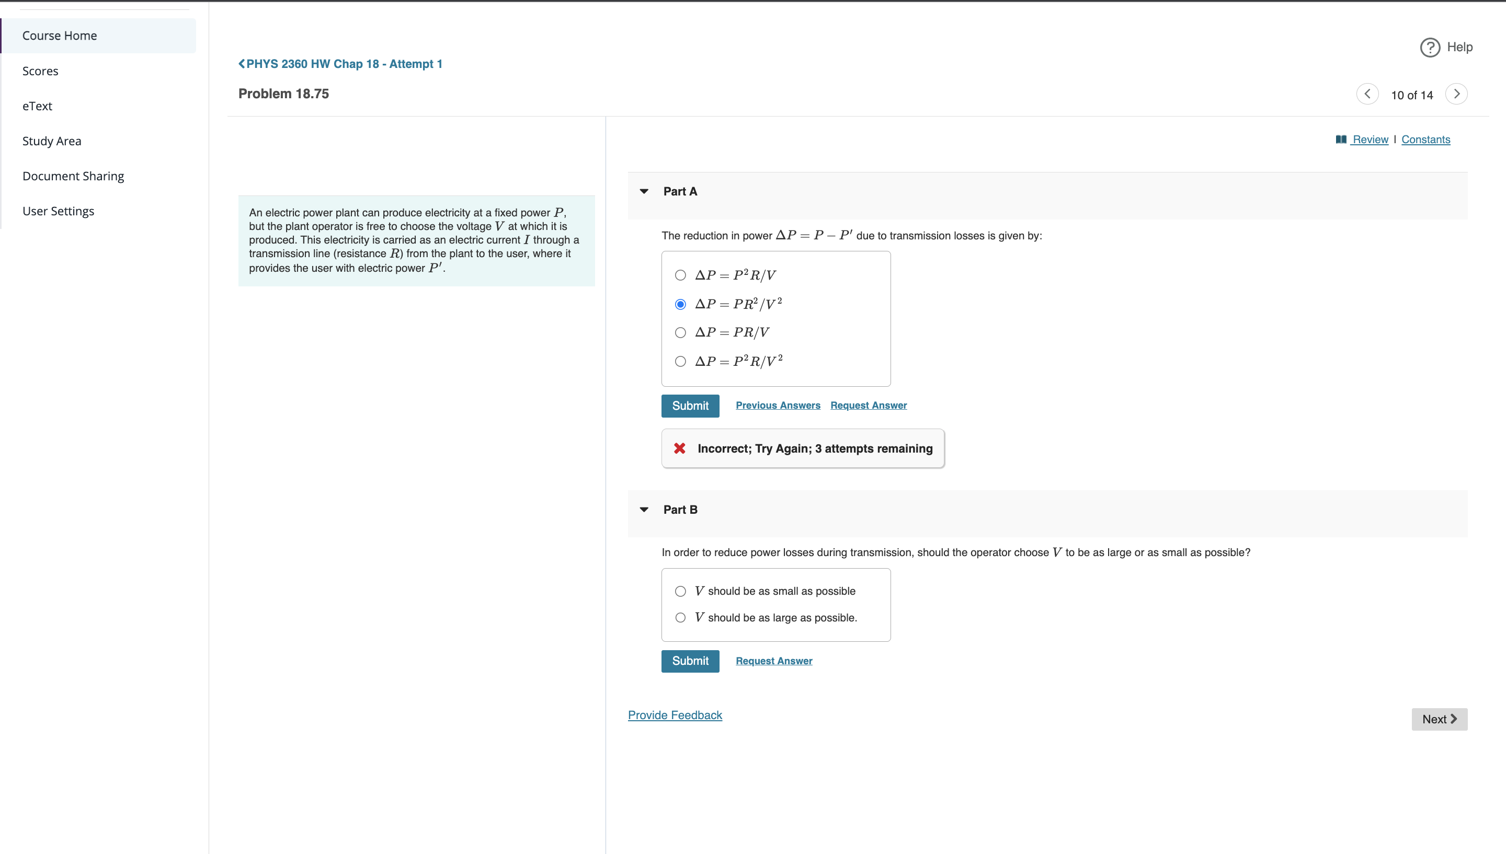
Task: Select answer ΔP = P²R/V
Action: pyautogui.click(x=680, y=274)
